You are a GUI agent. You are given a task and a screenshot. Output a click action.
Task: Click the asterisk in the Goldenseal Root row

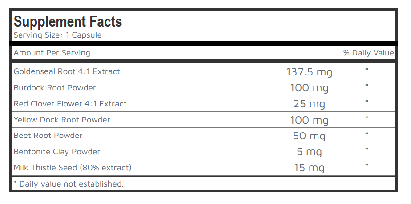pyautogui.click(x=367, y=71)
